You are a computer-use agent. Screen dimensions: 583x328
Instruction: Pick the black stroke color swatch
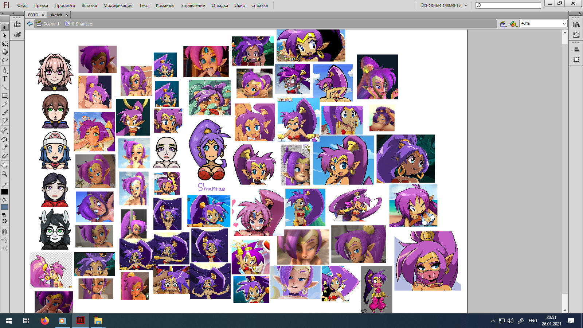[5, 192]
